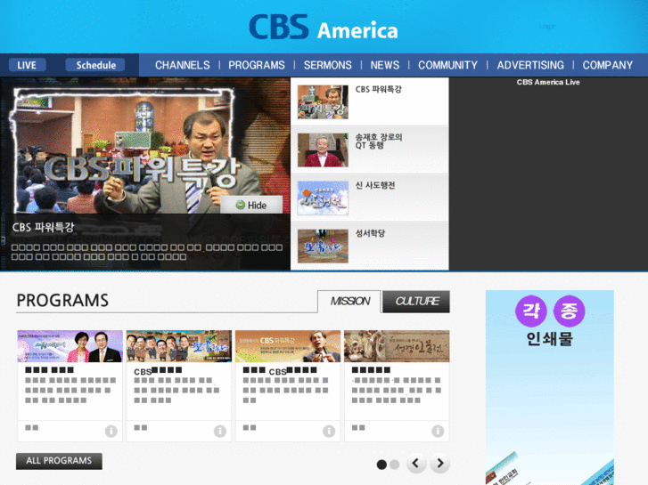Click the green icon on Hide button
648x485 pixels.
(240, 206)
